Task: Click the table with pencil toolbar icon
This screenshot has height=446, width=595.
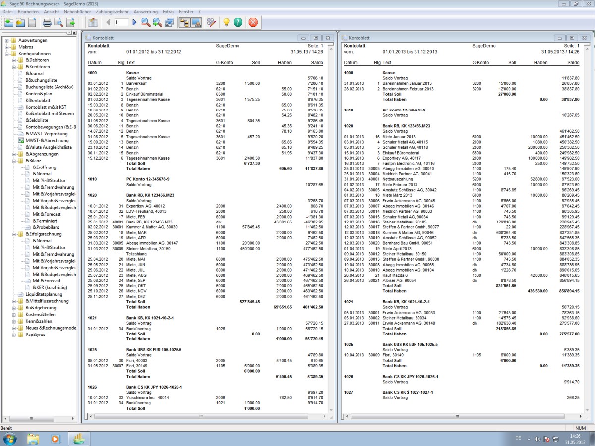Action: pos(92,22)
